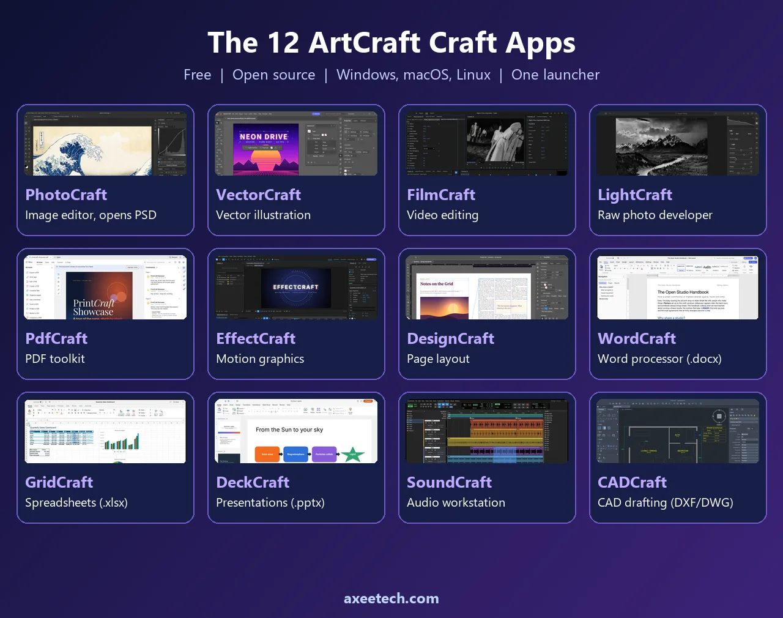Open the PdfCraft screenshot thumbnail

click(105, 287)
